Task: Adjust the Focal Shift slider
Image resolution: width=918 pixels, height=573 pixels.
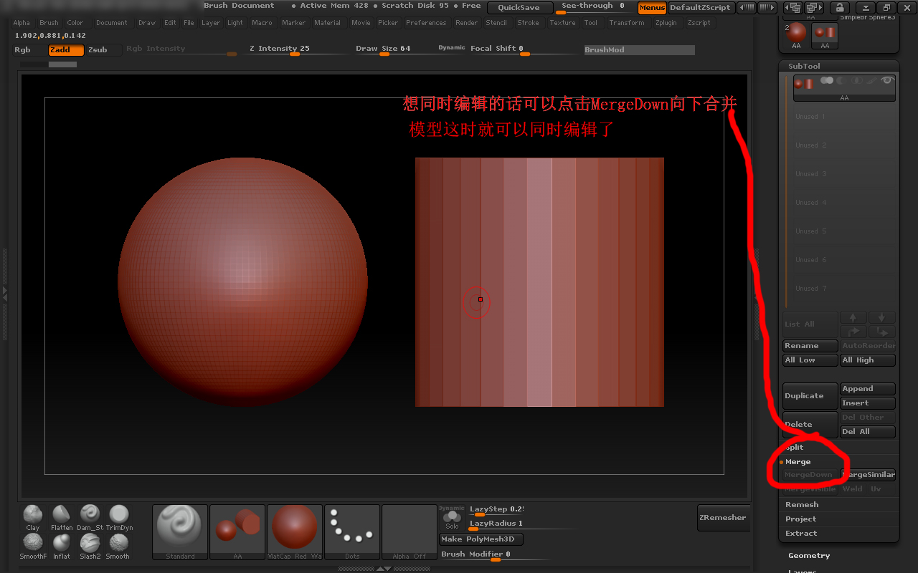Action: [x=524, y=50]
